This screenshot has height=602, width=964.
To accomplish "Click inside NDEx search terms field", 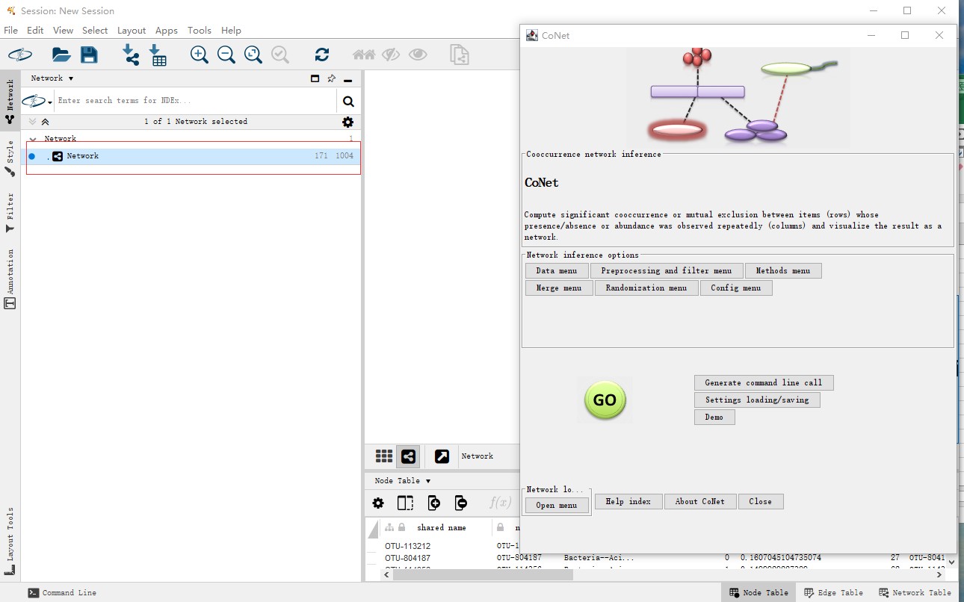I will pyautogui.click(x=196, y=101).
